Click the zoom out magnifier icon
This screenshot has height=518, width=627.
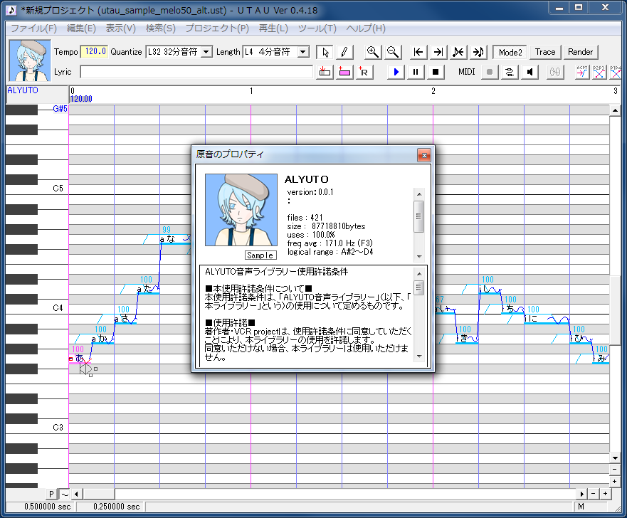click(393, 52)
